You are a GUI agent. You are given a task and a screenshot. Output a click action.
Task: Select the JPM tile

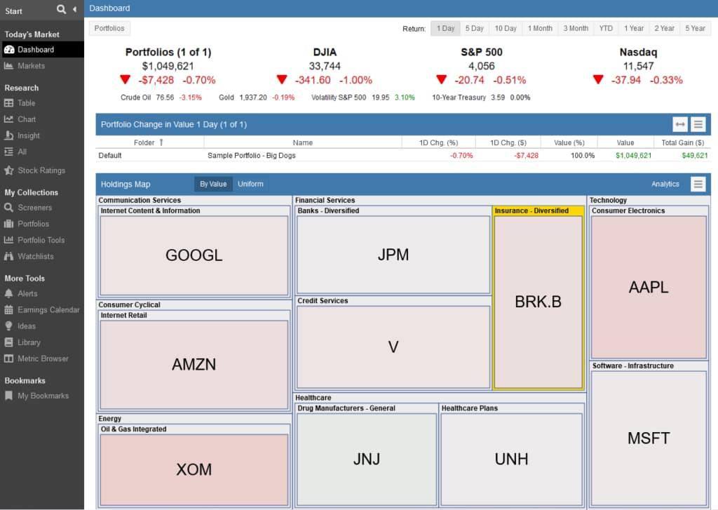(x=393, y=255)
